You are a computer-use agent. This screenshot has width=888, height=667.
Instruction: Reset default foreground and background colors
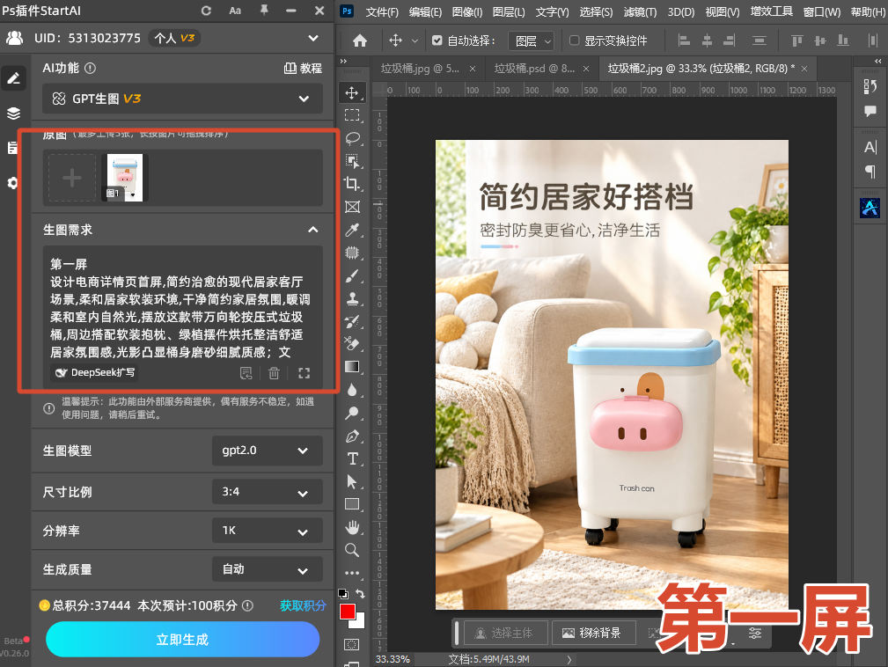coord(342,593)
